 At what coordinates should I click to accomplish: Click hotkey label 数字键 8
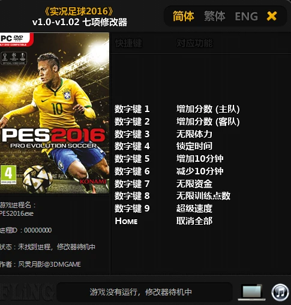(x=132, y=196)
